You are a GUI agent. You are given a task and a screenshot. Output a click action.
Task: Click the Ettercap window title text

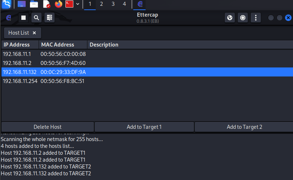147,15
